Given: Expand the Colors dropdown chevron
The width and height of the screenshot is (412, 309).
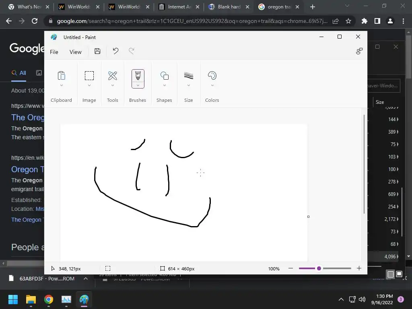Looking at the screenshot, I should (212, 85).
